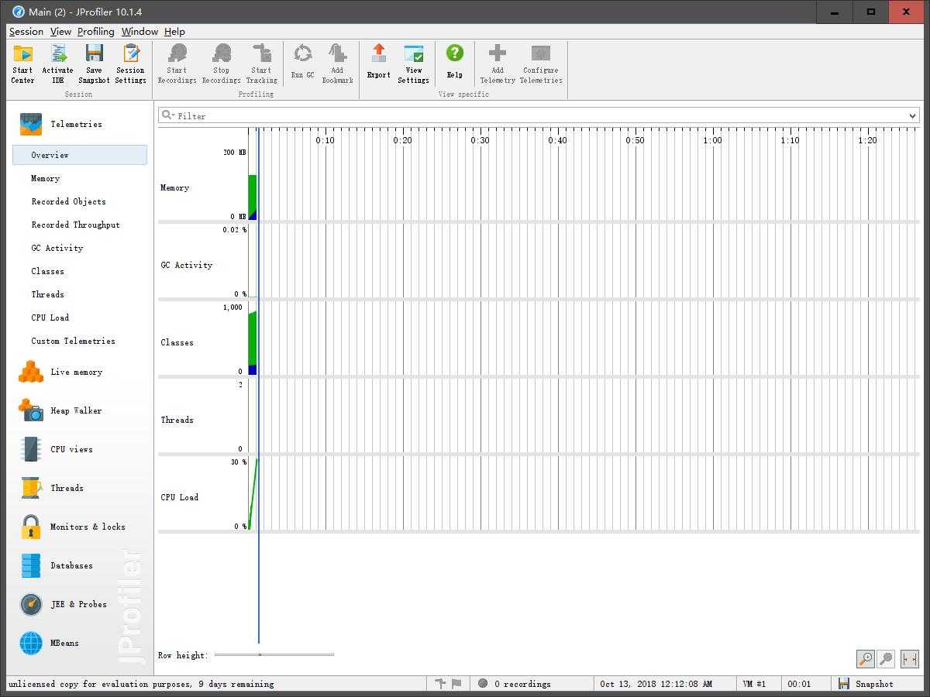
Task: Open Session Settings
Action: pyautogui.click(x=130, y=64)
